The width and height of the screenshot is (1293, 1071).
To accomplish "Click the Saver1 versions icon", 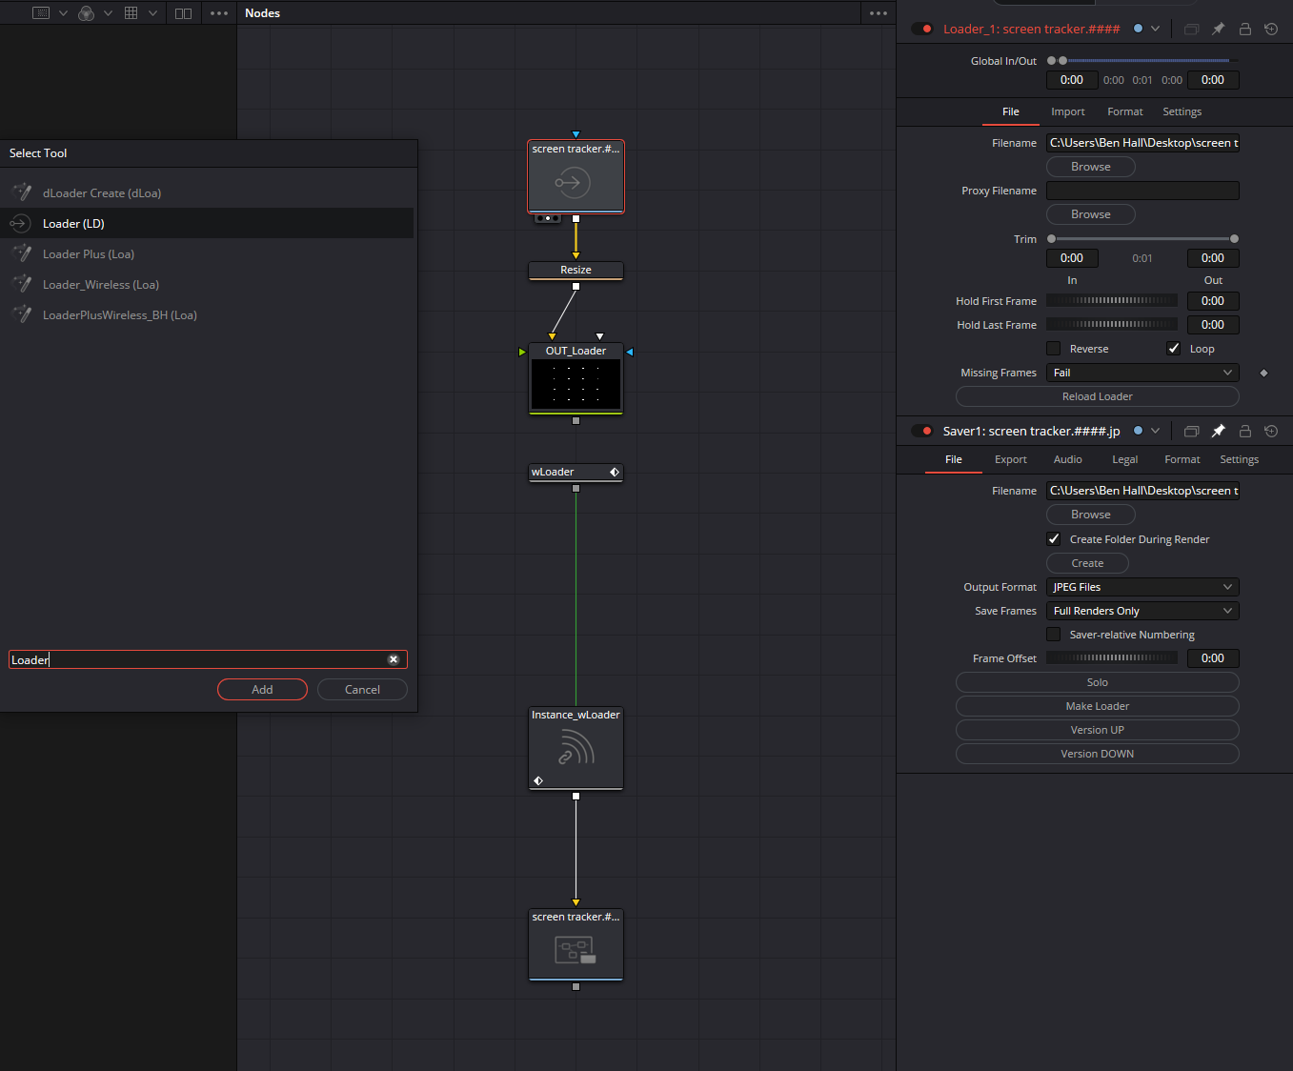I will click(1191, 432).
